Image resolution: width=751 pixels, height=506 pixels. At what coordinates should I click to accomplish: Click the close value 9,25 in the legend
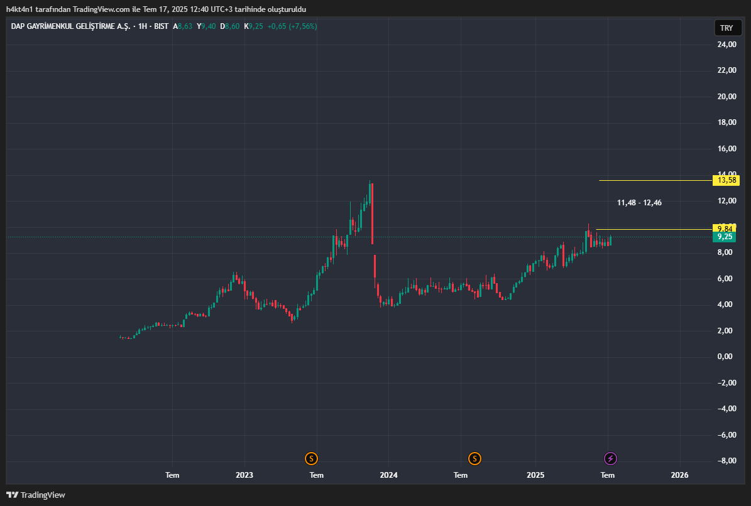coord(256,26)
